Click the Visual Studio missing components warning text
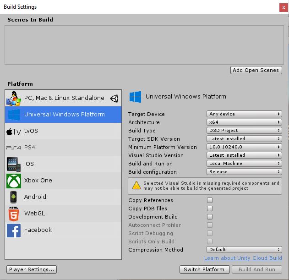 [x=211, y=186]
